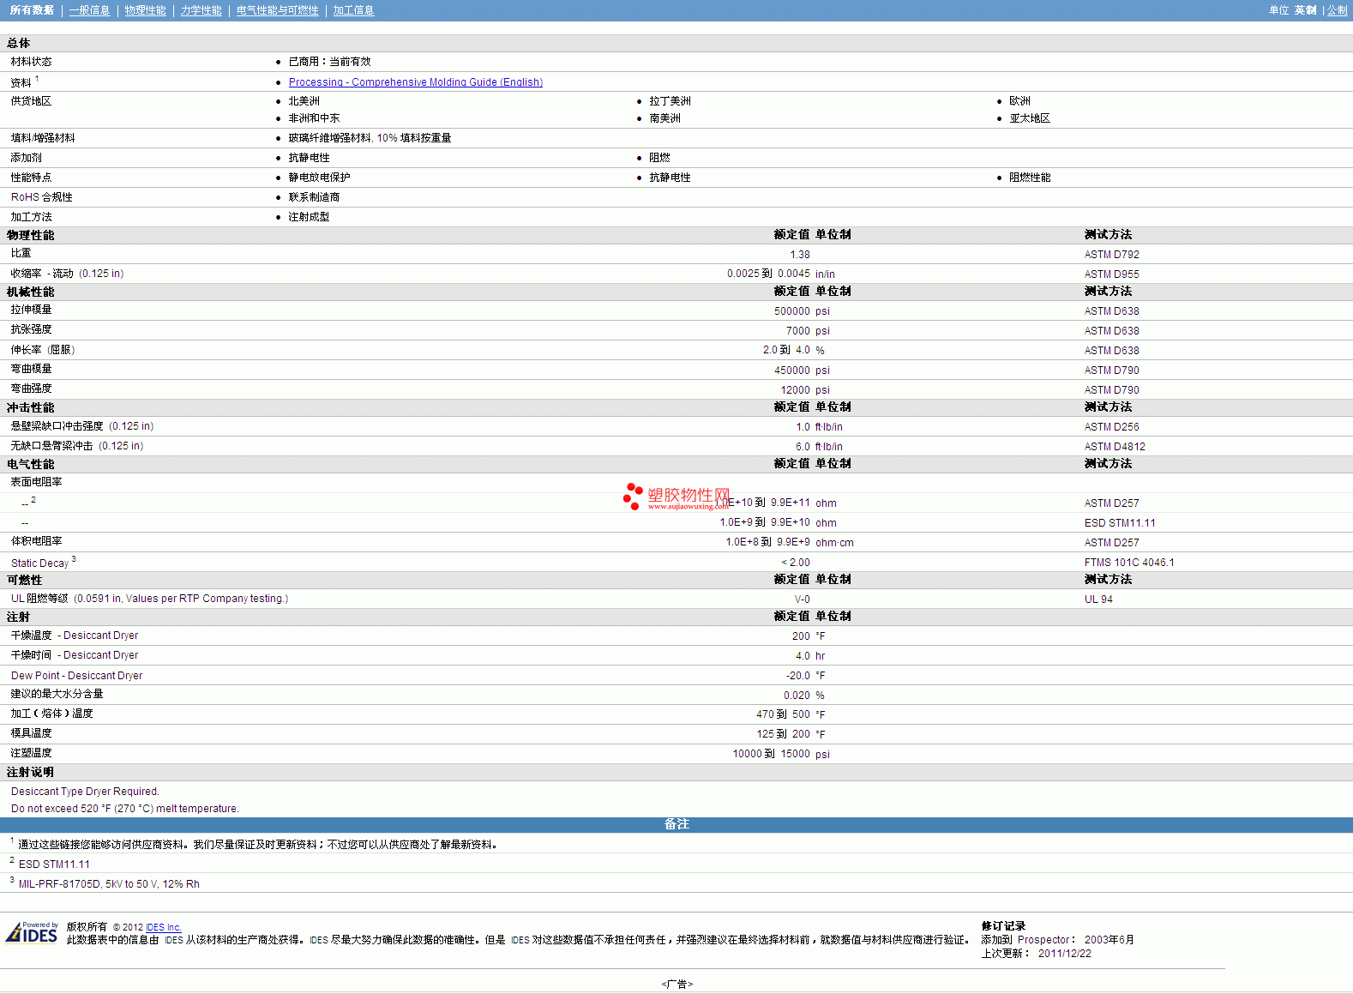Open the IDES Inc. copyright link
The width and height of the screenshot is (1353, 994).
(163, 927)
